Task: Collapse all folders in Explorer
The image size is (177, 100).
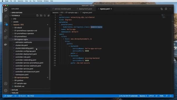Action: click(x=49, y=16)
